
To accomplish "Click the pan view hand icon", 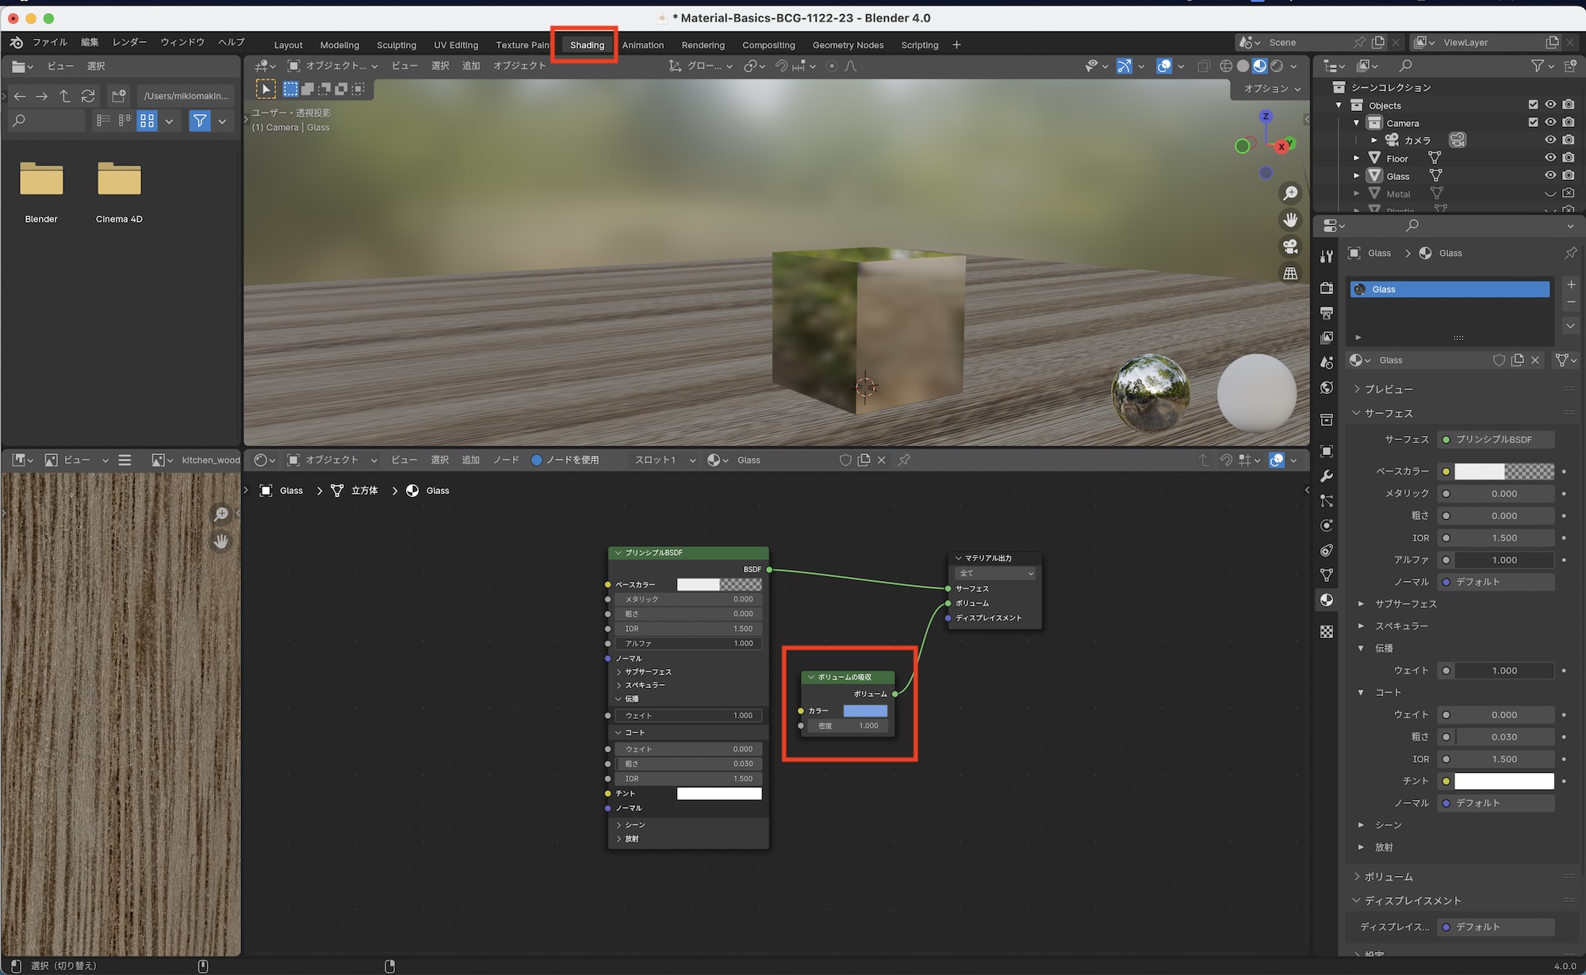I will point(1290,220).
